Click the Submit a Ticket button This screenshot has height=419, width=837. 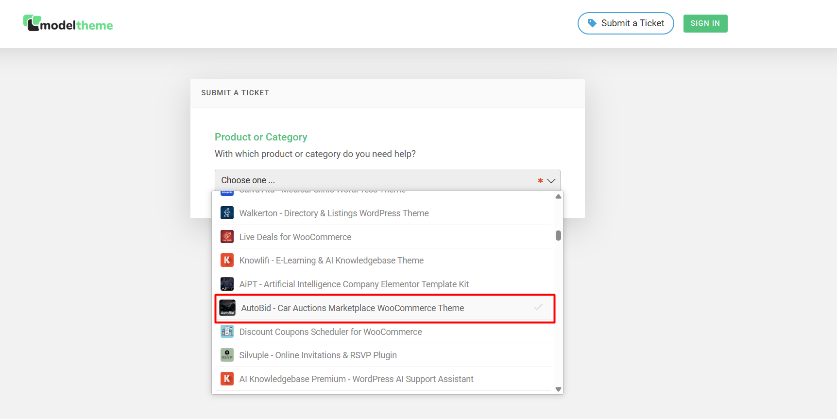pyautogui.click(x=626, y=23)
